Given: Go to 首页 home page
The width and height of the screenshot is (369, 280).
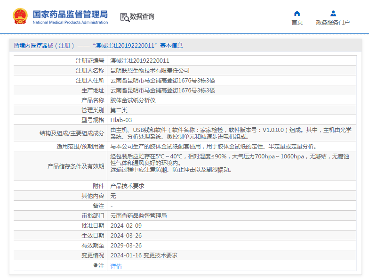Looking at the screenshot, I should 297,23.
